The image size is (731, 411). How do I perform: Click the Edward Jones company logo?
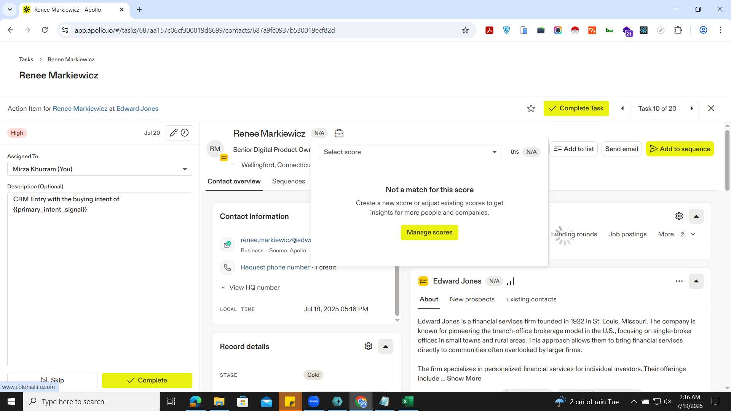423,281
